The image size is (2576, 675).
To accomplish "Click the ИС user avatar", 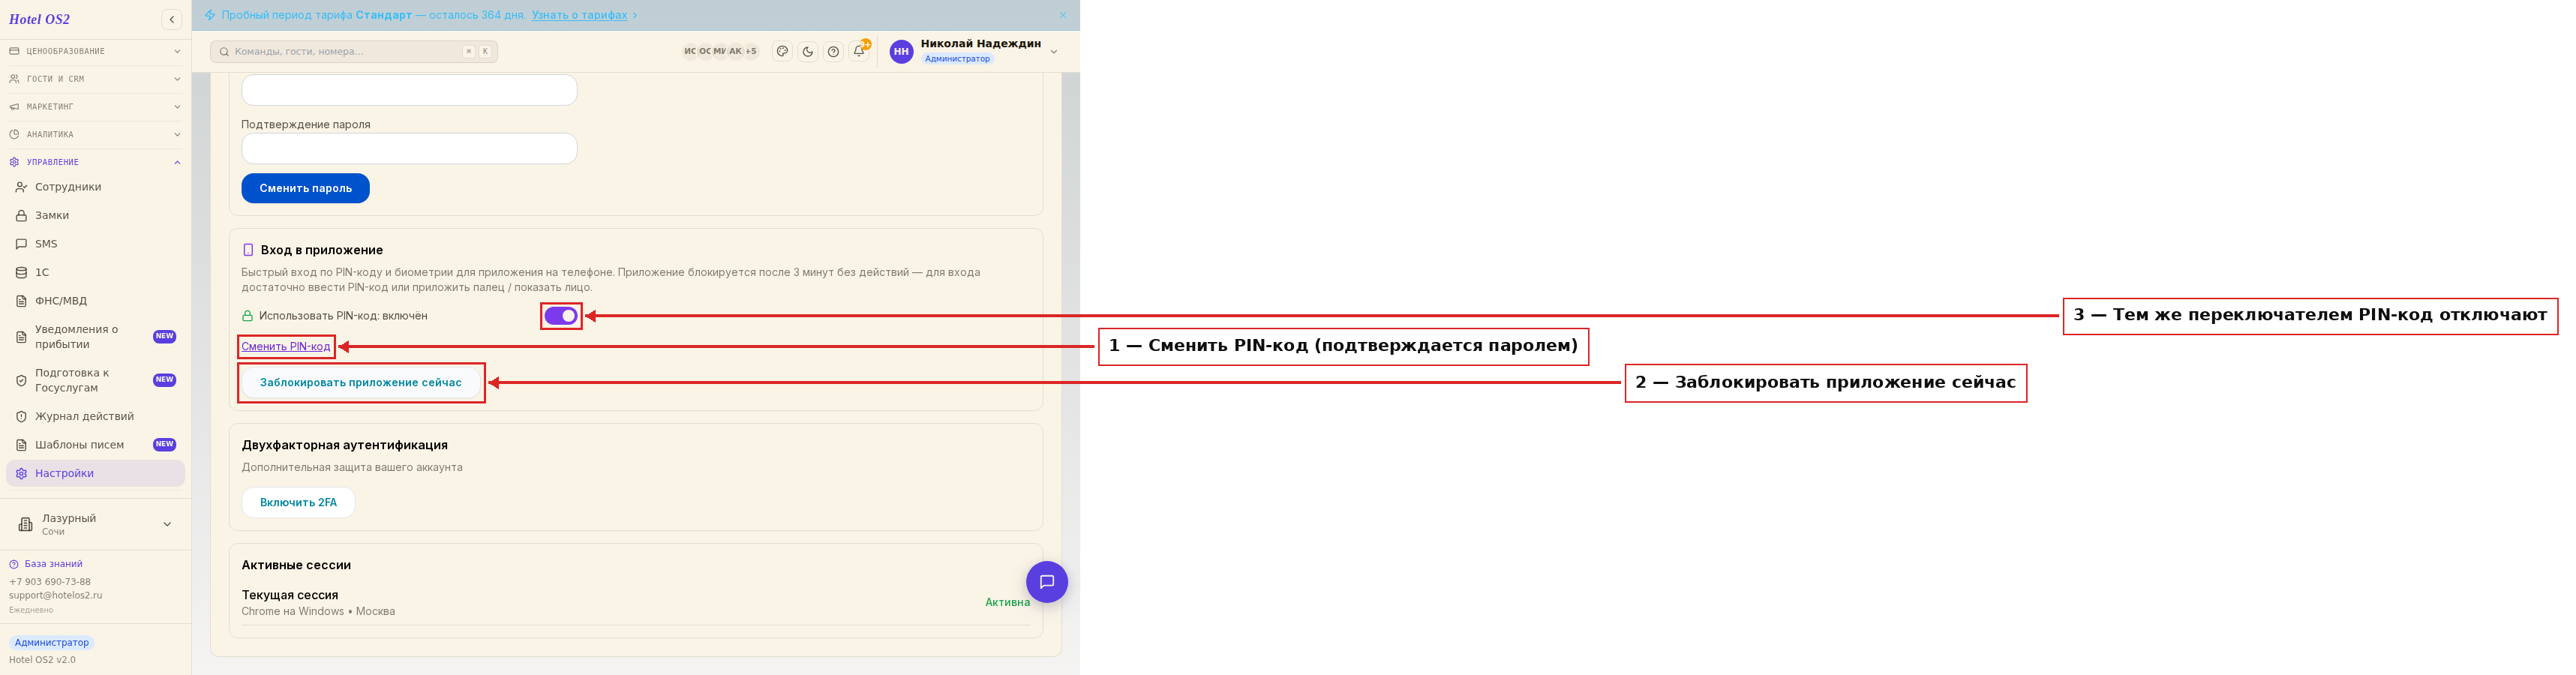I will pos(690,51).
